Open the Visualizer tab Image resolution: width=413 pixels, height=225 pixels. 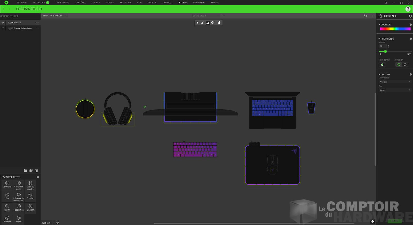[x=199, y=3]
